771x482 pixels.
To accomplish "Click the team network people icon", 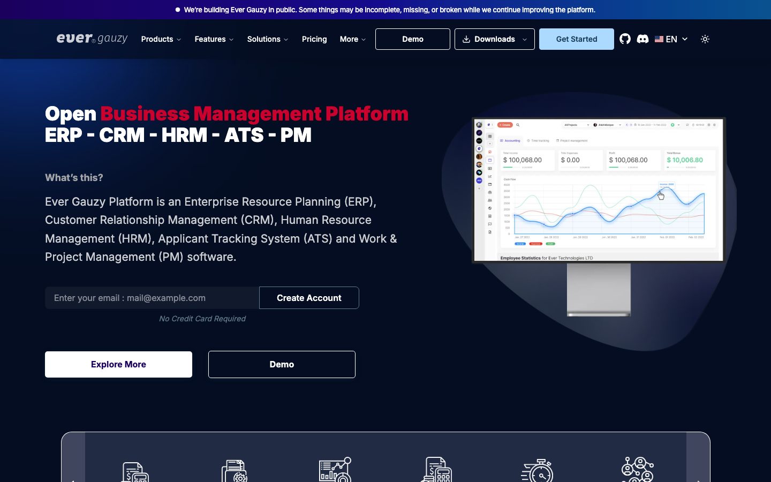I will [638, 469].
